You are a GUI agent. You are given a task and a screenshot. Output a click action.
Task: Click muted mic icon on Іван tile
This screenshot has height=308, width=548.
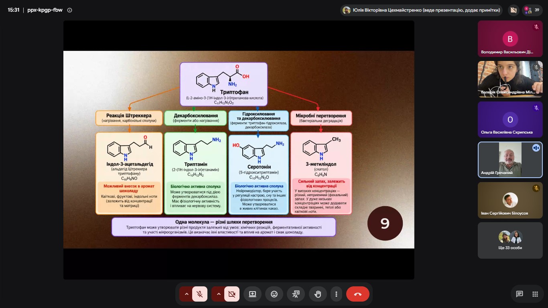click(x=536, y=188)
